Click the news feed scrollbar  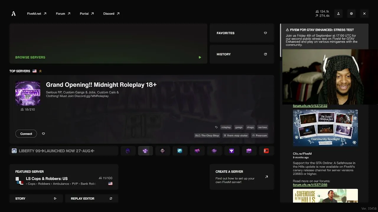pyautogui.click(x=281, y=40)
